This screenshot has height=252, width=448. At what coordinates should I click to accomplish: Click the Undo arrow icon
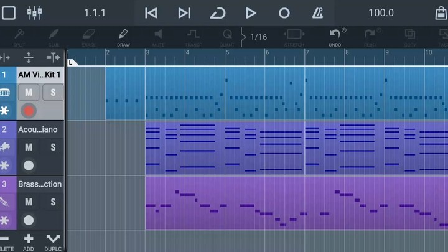click(335, 35)
